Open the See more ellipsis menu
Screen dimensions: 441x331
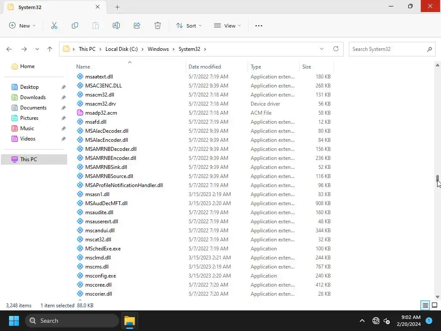click(259, 25)
